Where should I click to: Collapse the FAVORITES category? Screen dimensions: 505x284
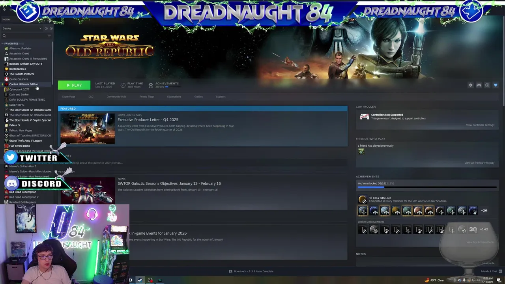point(3,43)
